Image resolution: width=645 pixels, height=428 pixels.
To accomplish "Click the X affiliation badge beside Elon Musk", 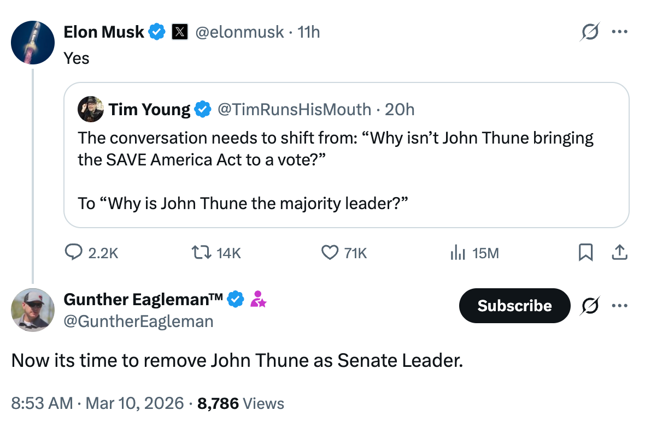I will coord(179,32).
